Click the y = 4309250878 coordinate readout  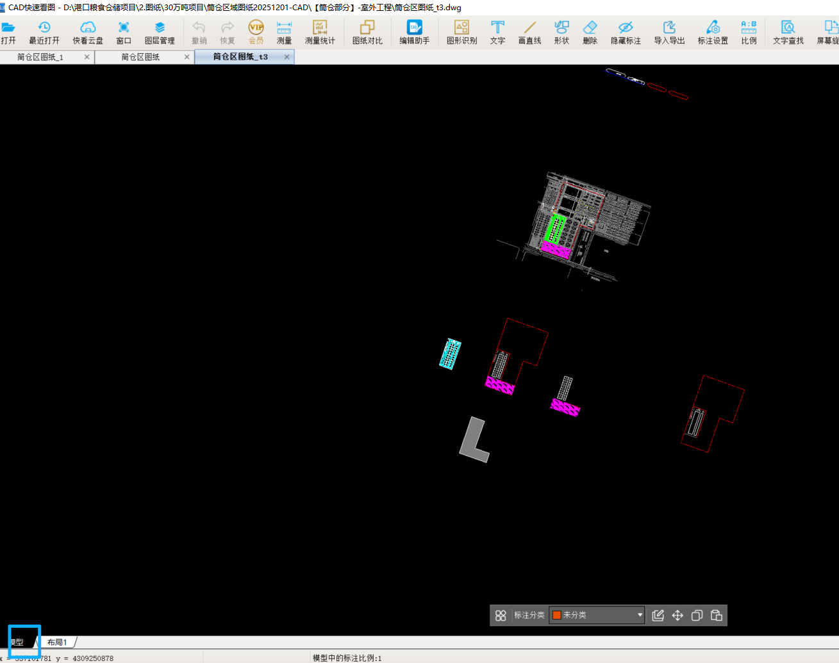pos(85,659)
